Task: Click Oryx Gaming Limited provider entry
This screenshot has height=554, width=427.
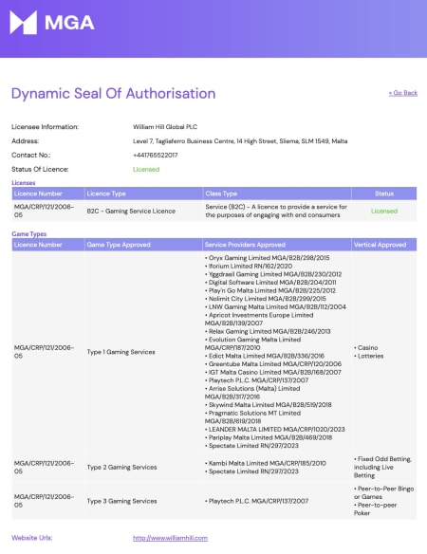Action: pos(268,258)
